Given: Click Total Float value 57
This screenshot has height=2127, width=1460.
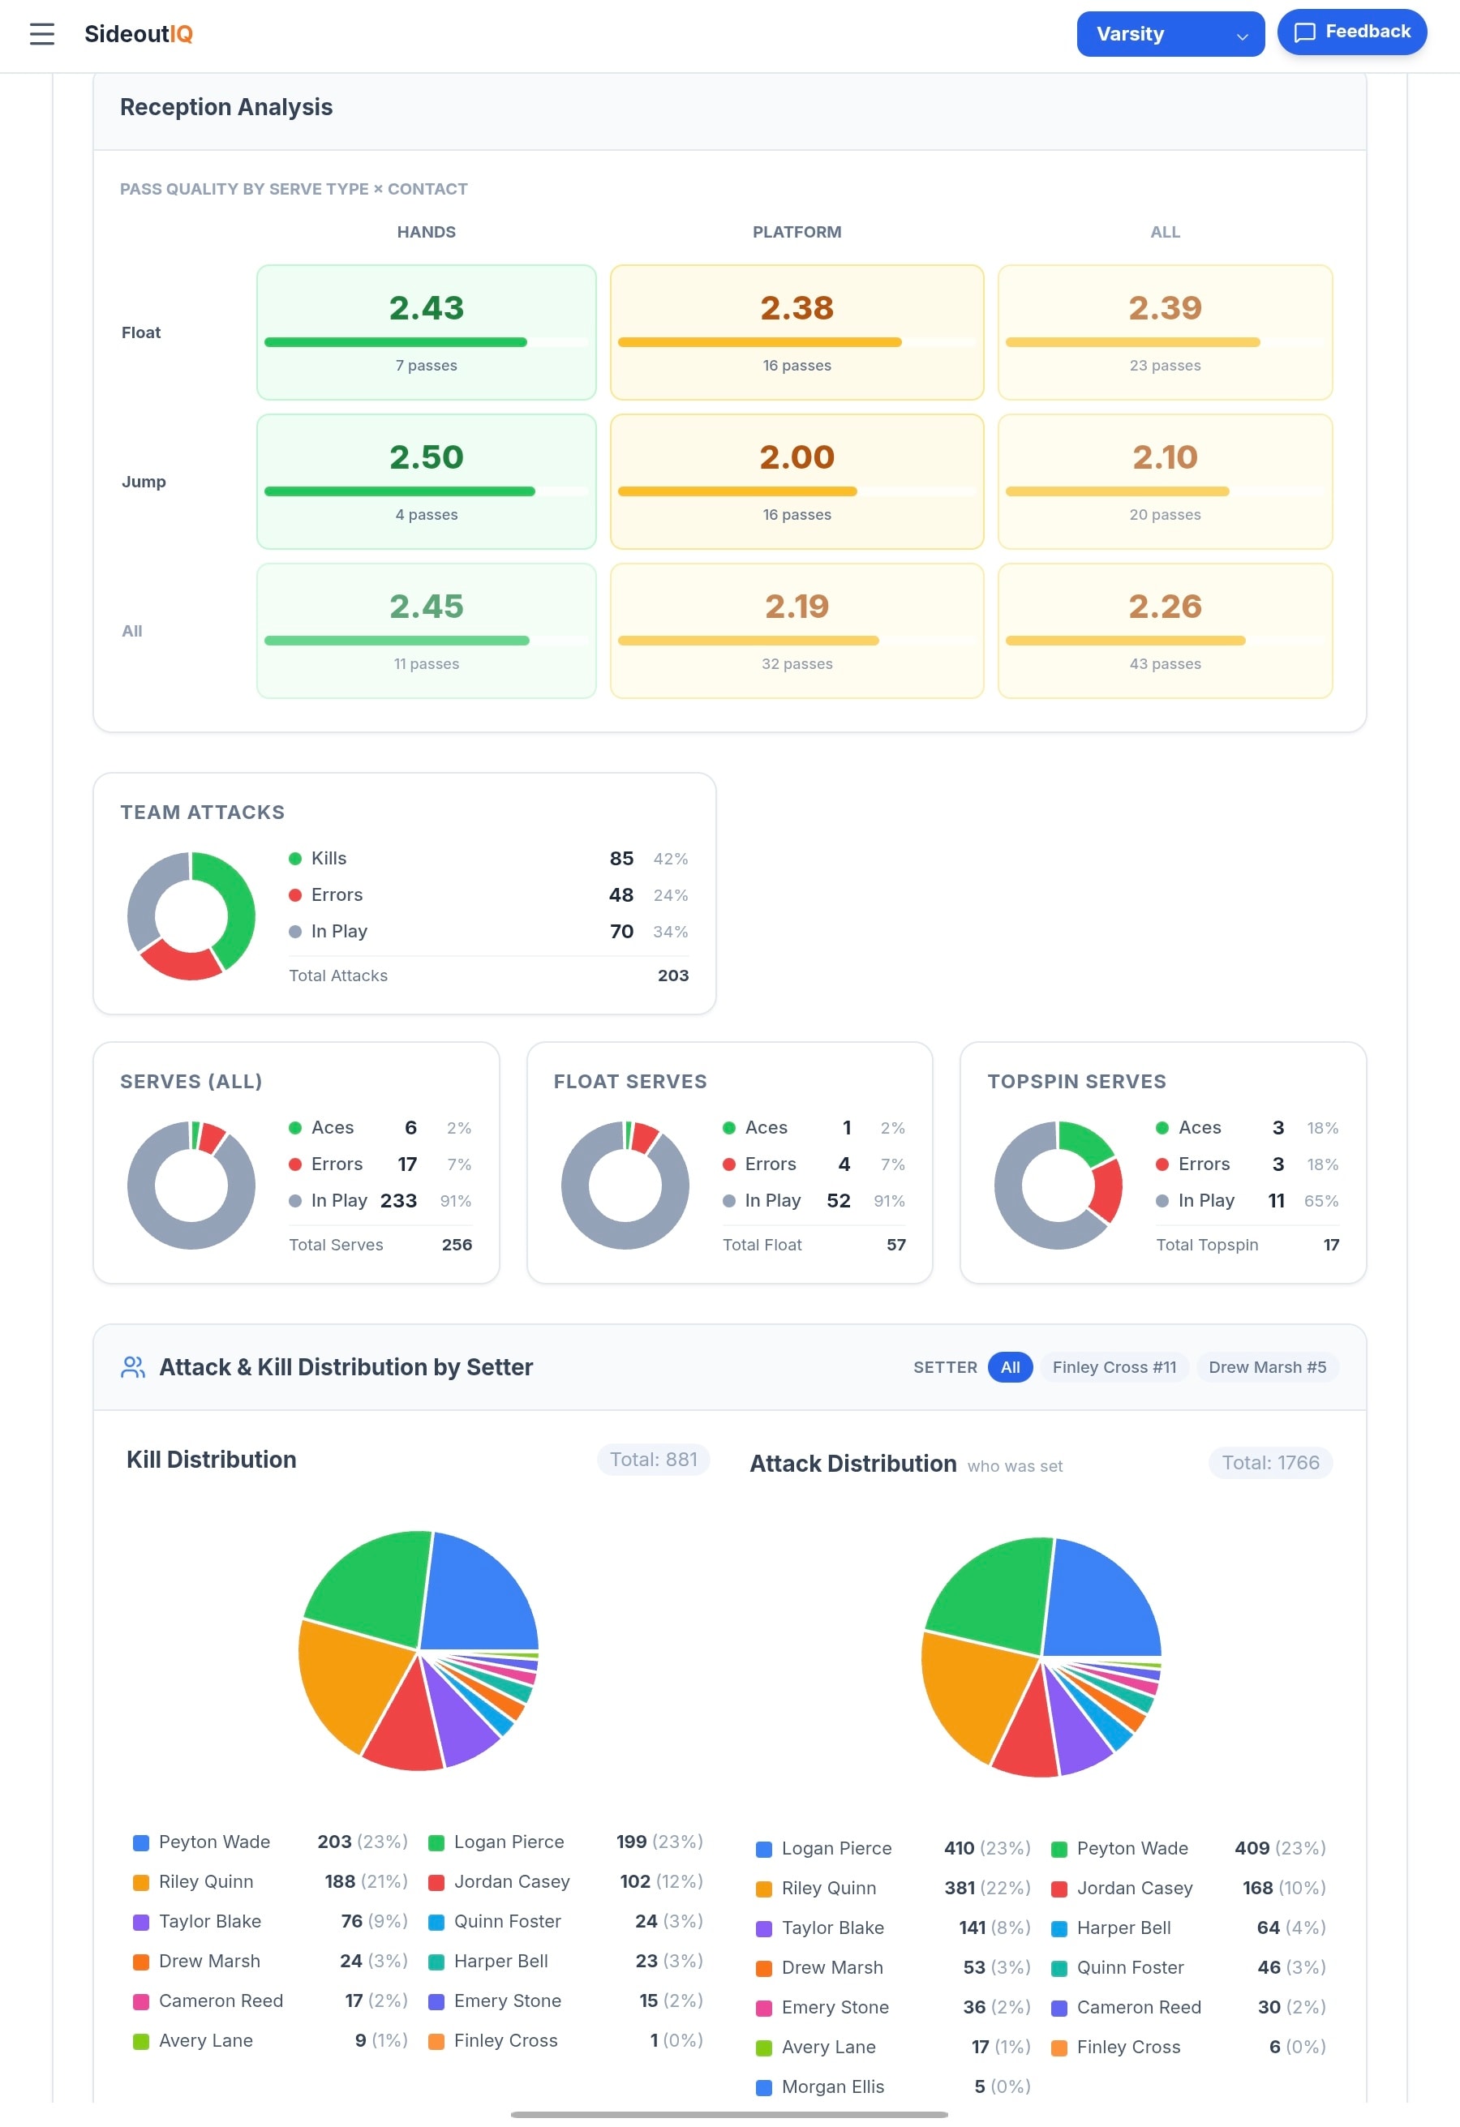Looking at the screenshot, I should [896, 1245].
